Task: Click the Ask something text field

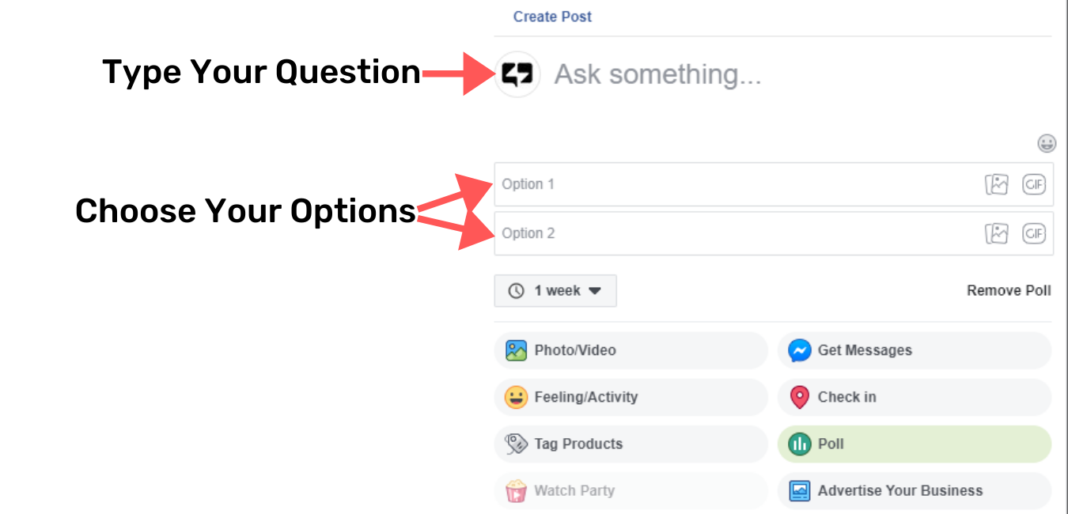Action: coord(712,74)
